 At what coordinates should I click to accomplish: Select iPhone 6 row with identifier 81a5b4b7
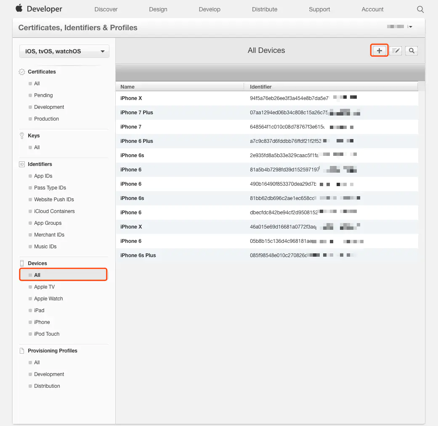pyautogui.click(x=267, y=170)
